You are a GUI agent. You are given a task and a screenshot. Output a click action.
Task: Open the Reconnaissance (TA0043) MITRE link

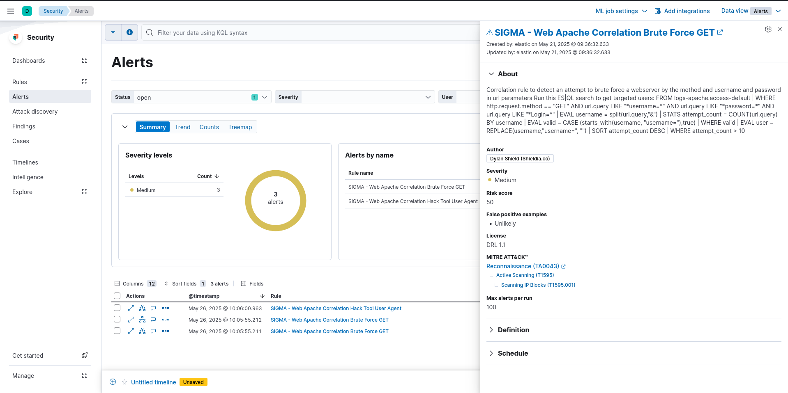point(523,266)
